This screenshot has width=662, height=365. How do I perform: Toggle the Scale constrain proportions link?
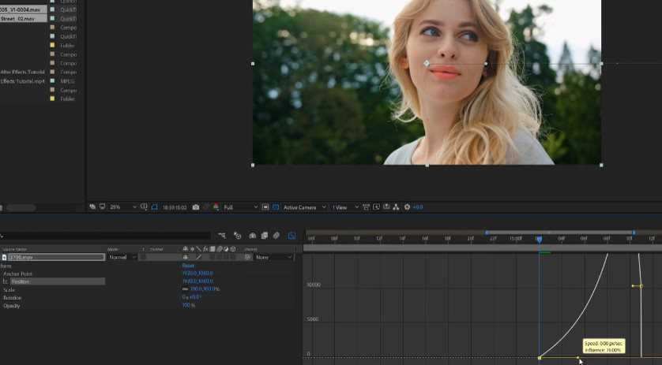click(x=184, y=289)
